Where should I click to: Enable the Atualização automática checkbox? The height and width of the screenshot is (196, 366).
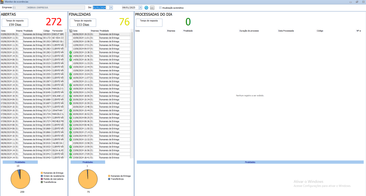160,8
